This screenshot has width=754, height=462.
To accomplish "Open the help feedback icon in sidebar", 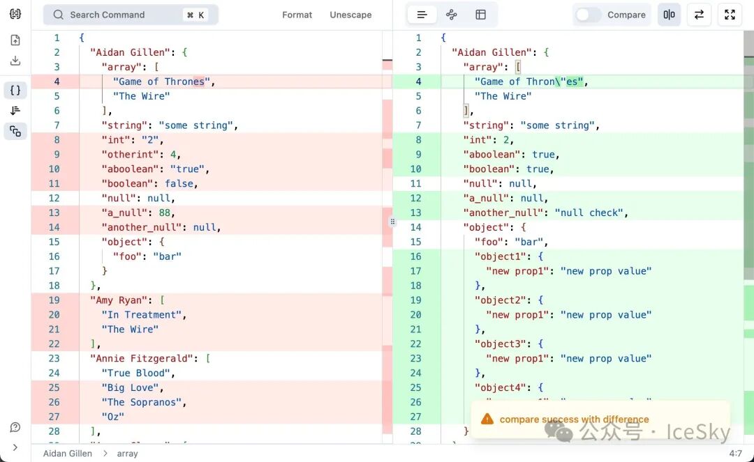I will coord(15,427).
